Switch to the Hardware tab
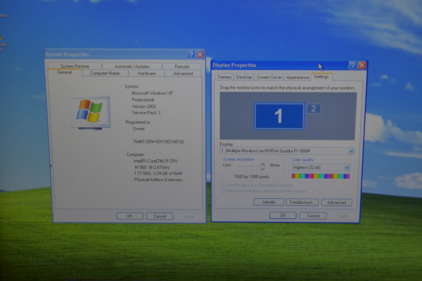The width and height of the screenshot is (422, 281). click(147, 73)
